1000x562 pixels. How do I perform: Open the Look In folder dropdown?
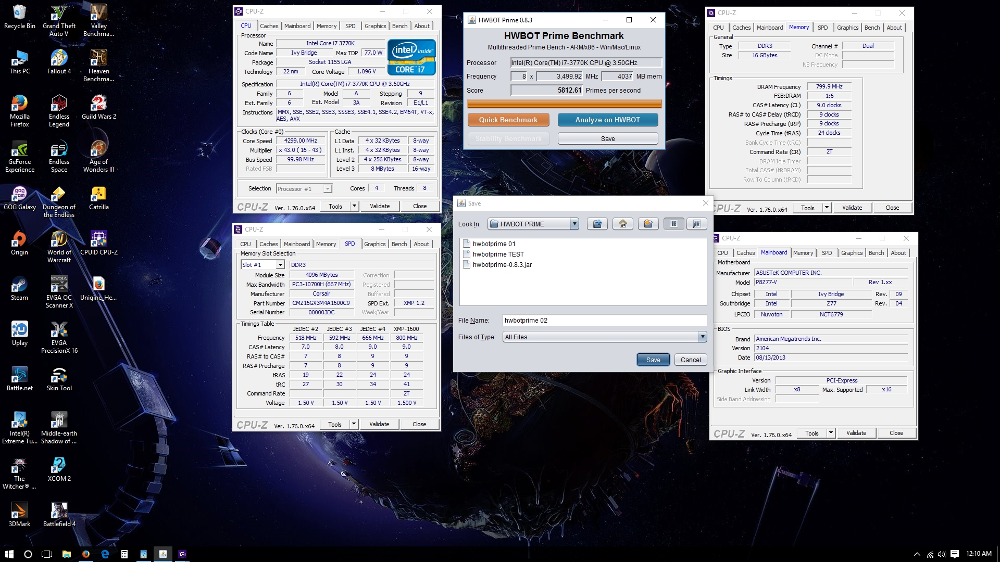point(574,224)
